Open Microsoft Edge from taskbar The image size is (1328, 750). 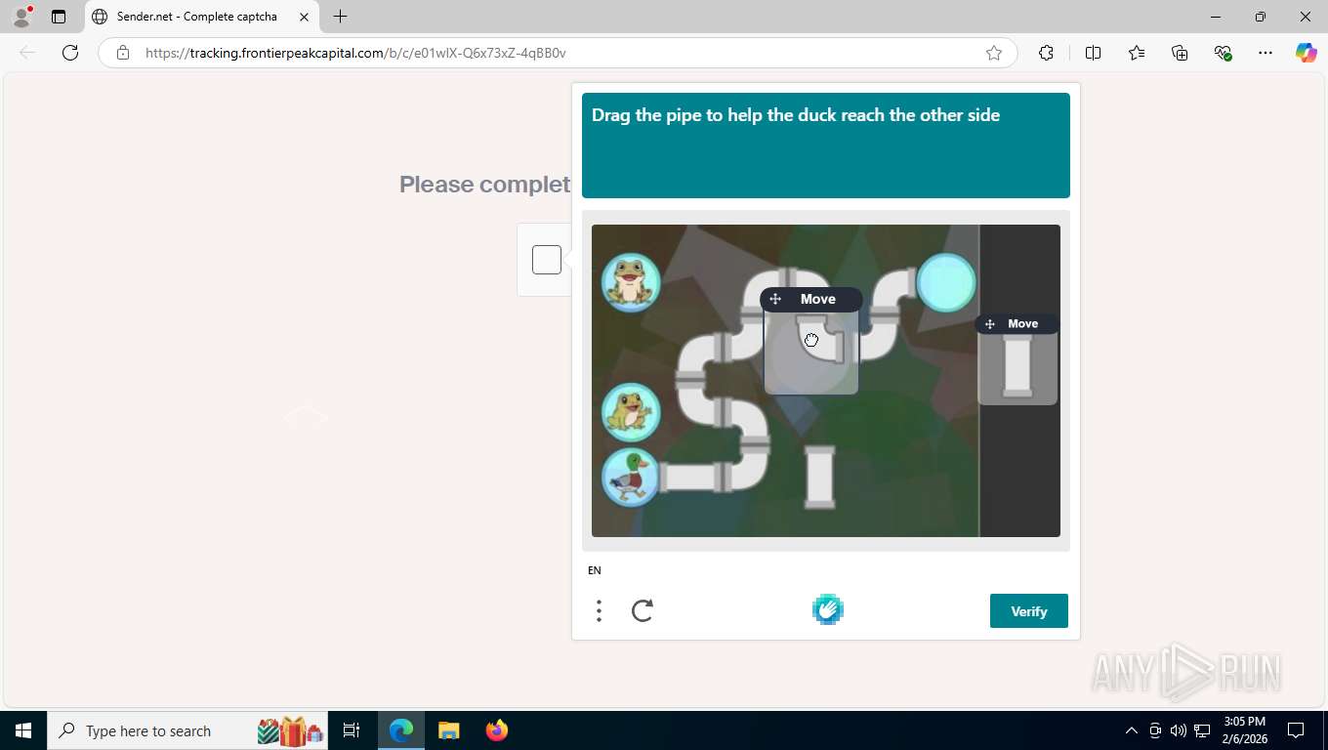point(401,730)
